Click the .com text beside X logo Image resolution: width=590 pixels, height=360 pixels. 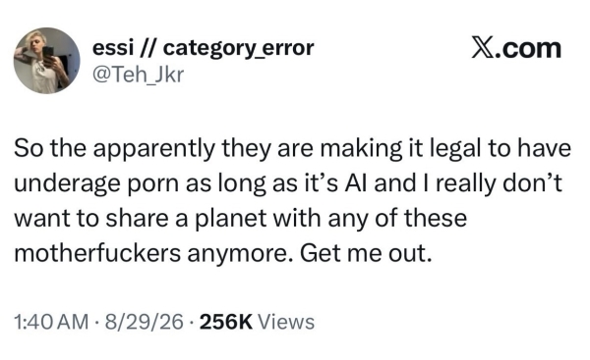(528, 49)
